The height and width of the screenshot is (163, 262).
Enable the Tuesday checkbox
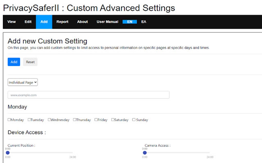point(29,120)
